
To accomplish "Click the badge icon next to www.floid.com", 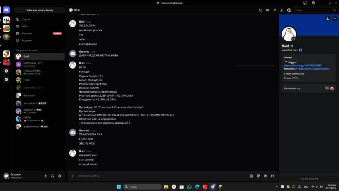I will (x=300, y=50).
